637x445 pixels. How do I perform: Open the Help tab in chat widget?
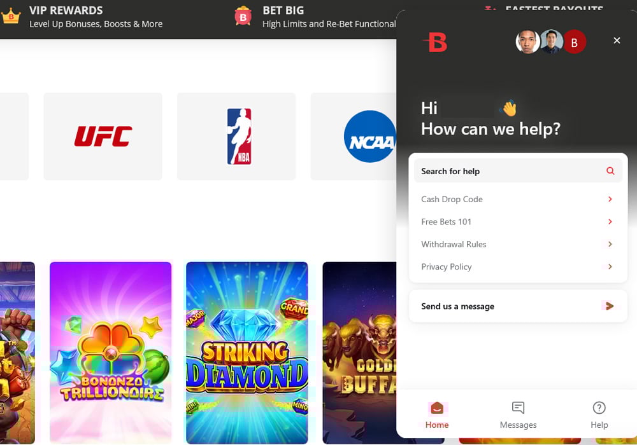coord(599,414)
